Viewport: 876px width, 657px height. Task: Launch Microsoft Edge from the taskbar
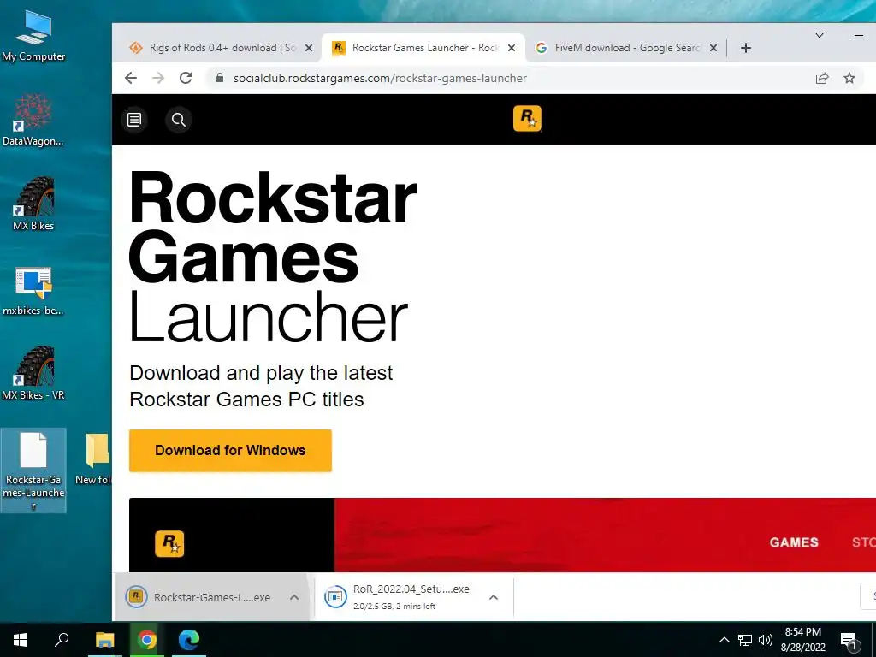[x=189, y=639]
